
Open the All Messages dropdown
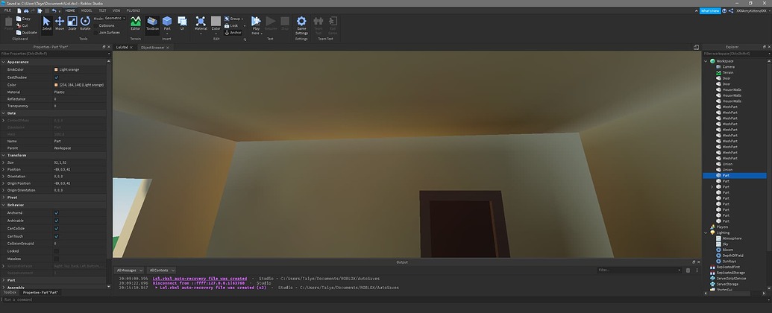tap(130, 271)
